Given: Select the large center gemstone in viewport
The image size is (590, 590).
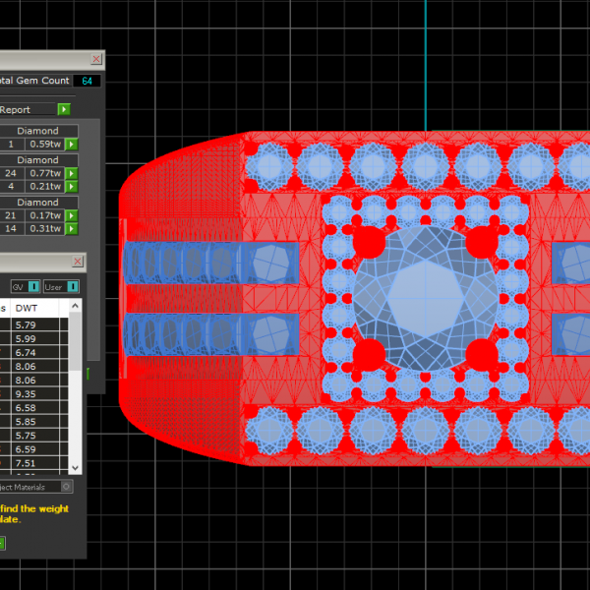Looking at the screenshot, I should [424, 293].
